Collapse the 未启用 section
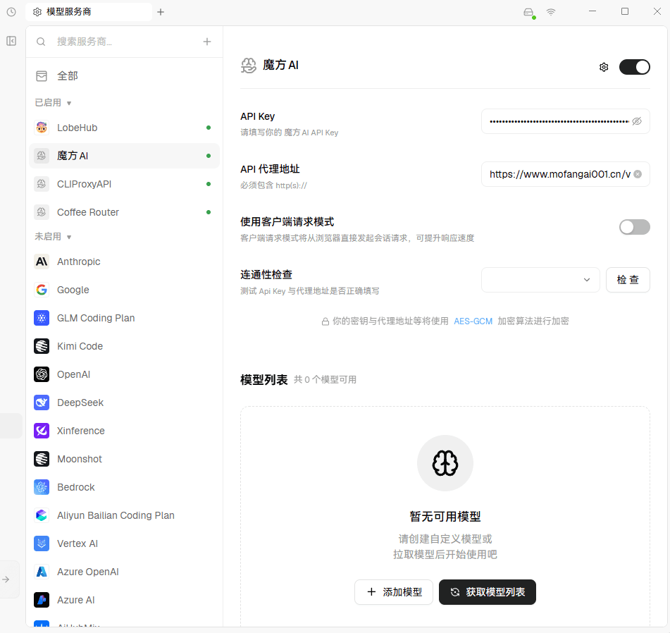The image size is (670, 633). (53, 236)
